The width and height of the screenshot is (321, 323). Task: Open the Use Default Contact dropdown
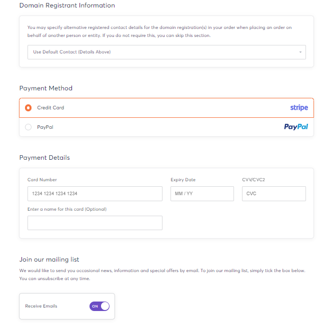click(166, 52)
